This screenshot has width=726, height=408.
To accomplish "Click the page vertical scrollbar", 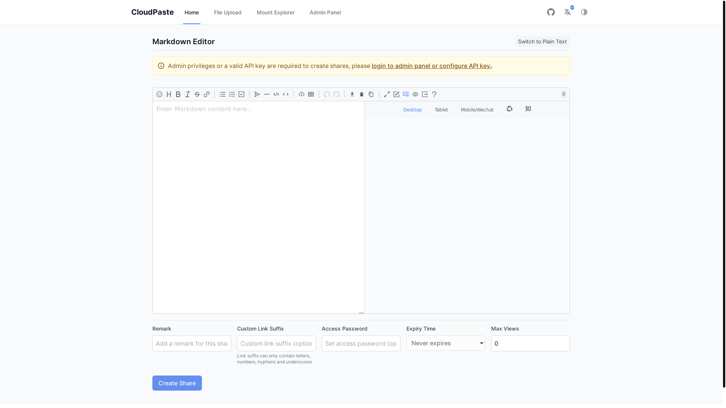I will pos(724,193).
